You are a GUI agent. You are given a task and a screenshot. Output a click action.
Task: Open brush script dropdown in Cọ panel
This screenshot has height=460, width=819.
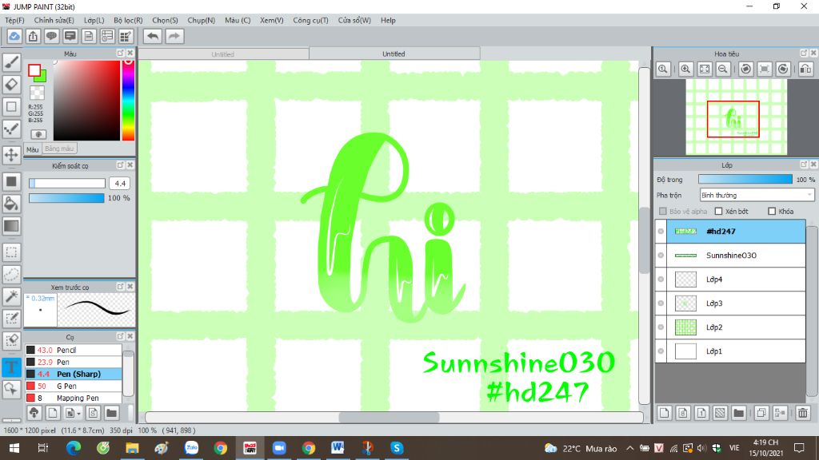[x=73, y=413]
